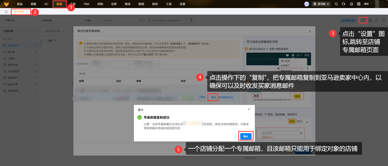388x166 pixels.
Task: Open the 主题 search type dropdown
Action: pyautogui.click(x=92, y=20)
